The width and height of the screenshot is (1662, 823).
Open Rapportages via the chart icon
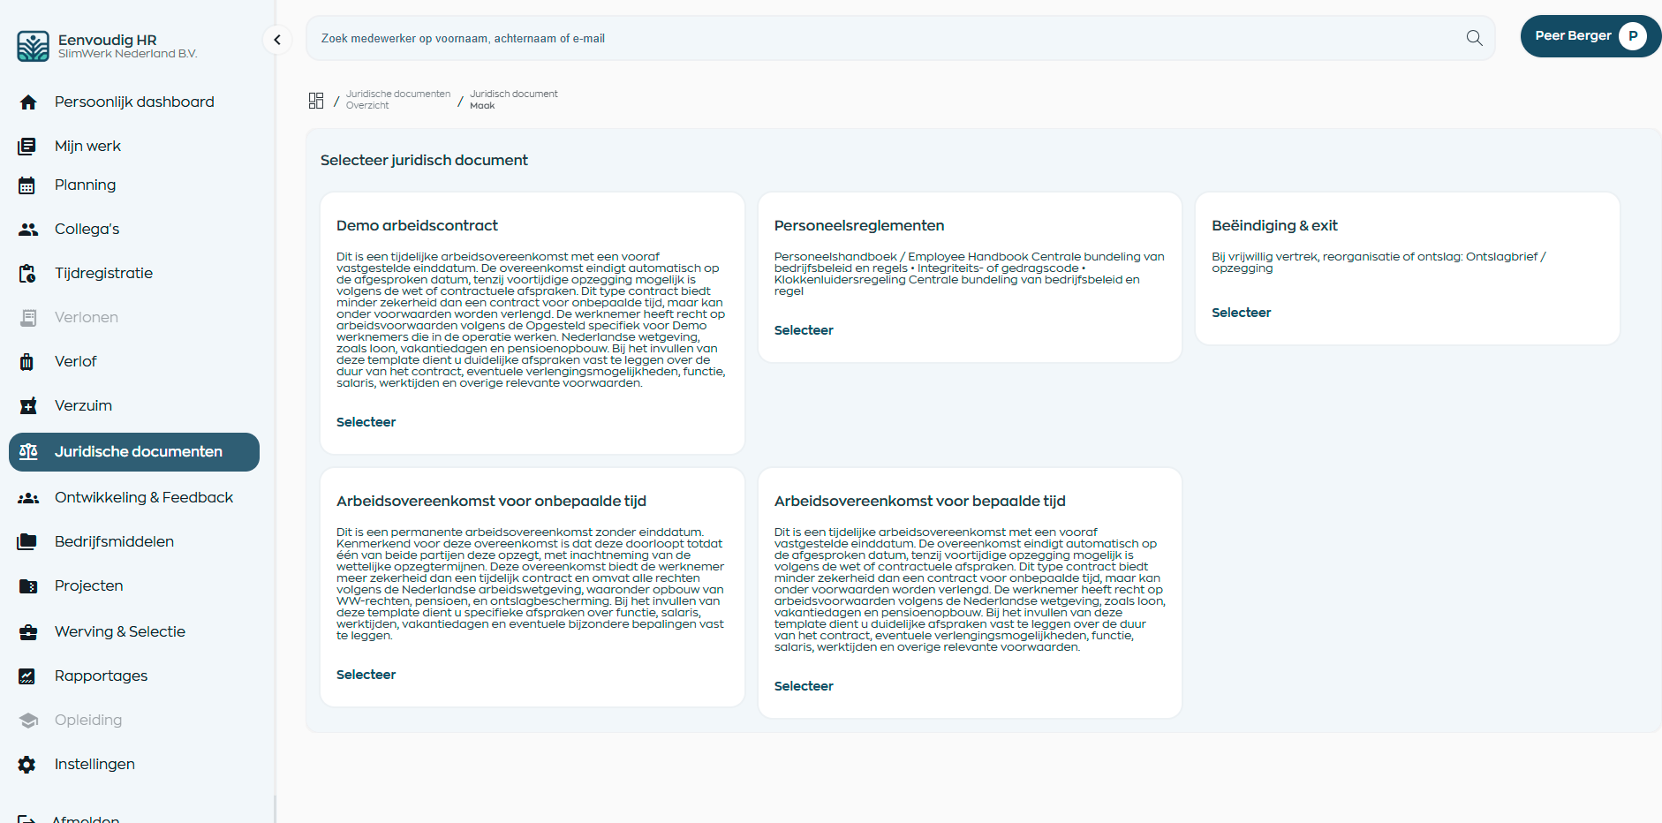click(27, 676)
